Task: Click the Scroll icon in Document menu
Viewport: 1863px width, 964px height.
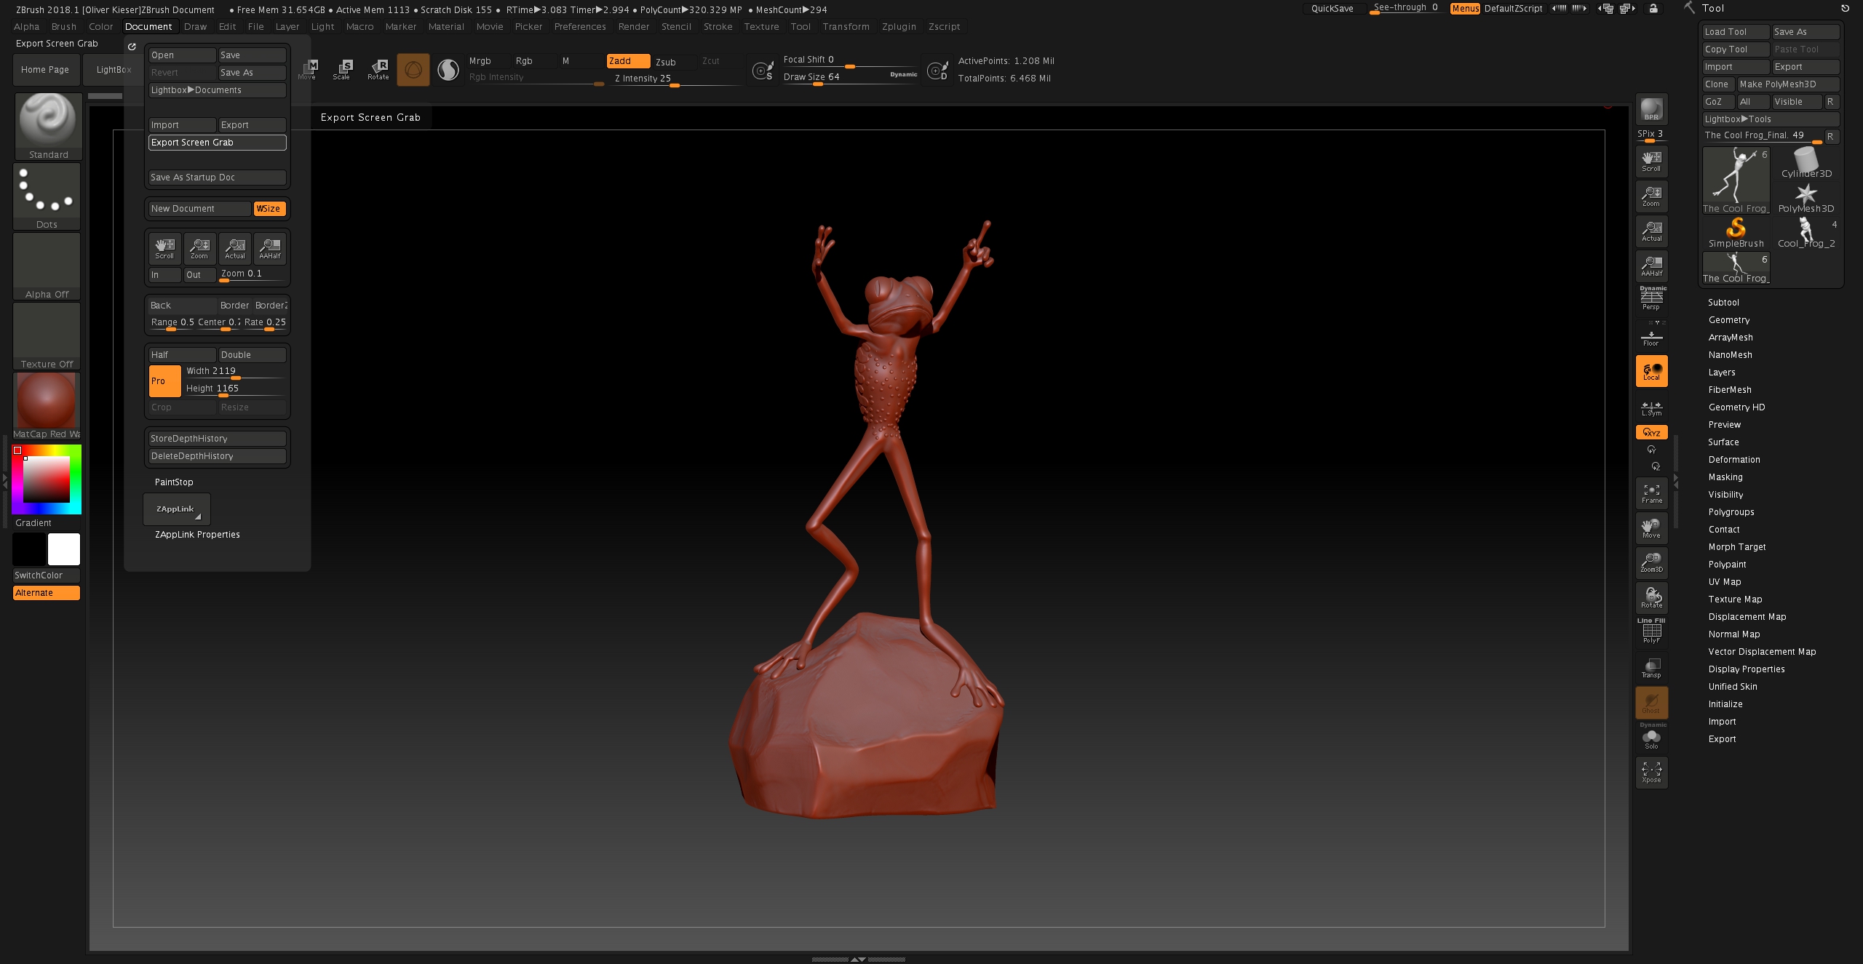Action: 164,249
